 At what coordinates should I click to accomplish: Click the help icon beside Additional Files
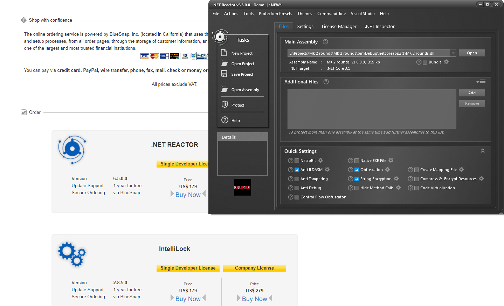(326, 82)
